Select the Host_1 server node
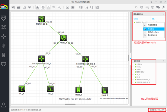167x112 pixels. click(x=105, y=90)
